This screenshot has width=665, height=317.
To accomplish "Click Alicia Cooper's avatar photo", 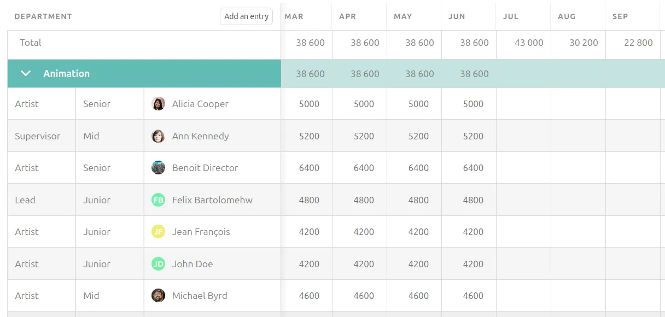I will click(x=158, y=104).
